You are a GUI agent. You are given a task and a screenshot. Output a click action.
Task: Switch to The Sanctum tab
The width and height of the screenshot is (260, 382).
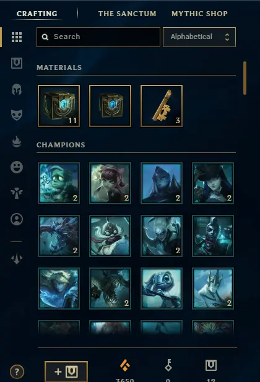coord(127,14)
